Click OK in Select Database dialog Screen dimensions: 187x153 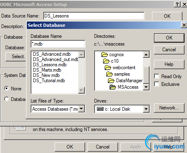tap(169, 38)
